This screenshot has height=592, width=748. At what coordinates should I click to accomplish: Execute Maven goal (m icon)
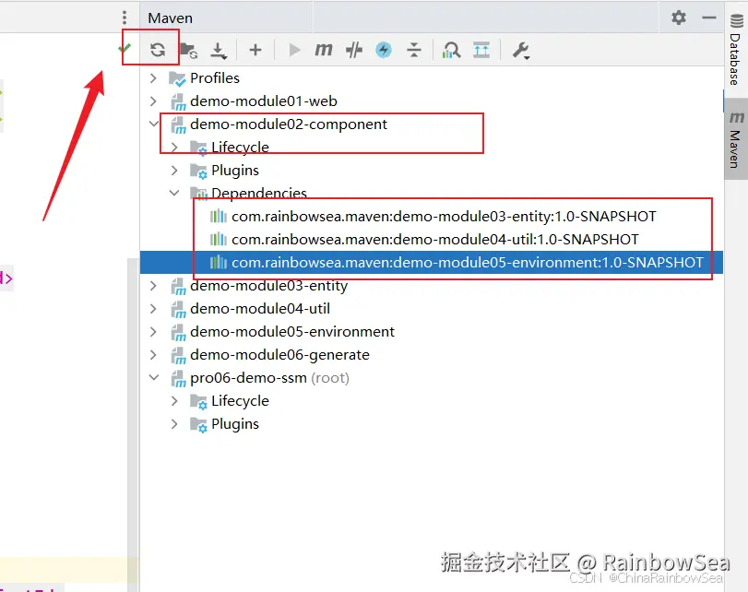coord(324,49)
